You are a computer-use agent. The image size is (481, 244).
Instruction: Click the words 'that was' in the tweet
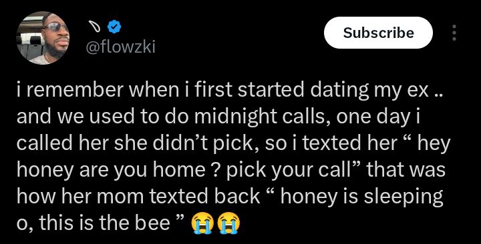[406, 169]
